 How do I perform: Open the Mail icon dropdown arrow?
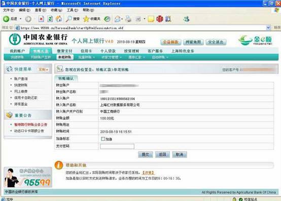click(122, 19)
